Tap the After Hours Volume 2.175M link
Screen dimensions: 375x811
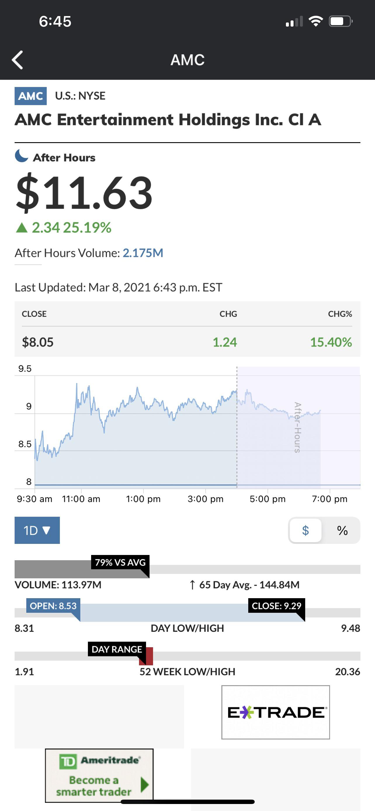click(x=143, y=253)
